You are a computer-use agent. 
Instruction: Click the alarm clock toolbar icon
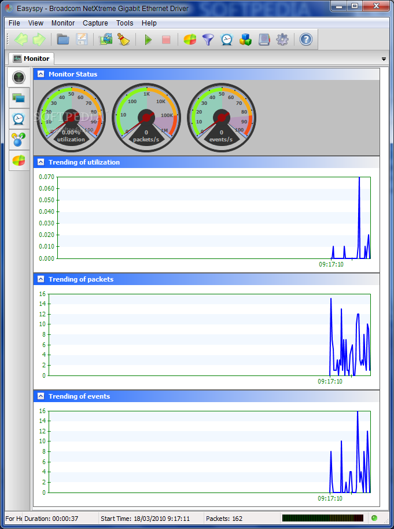[x=227, y=39]
